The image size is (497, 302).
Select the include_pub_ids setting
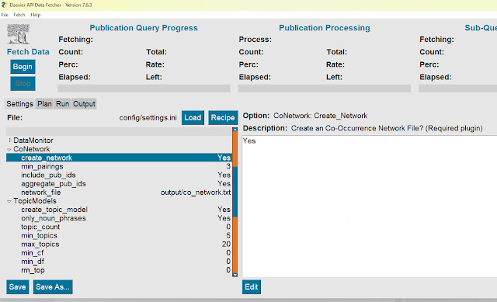[119, 175]
